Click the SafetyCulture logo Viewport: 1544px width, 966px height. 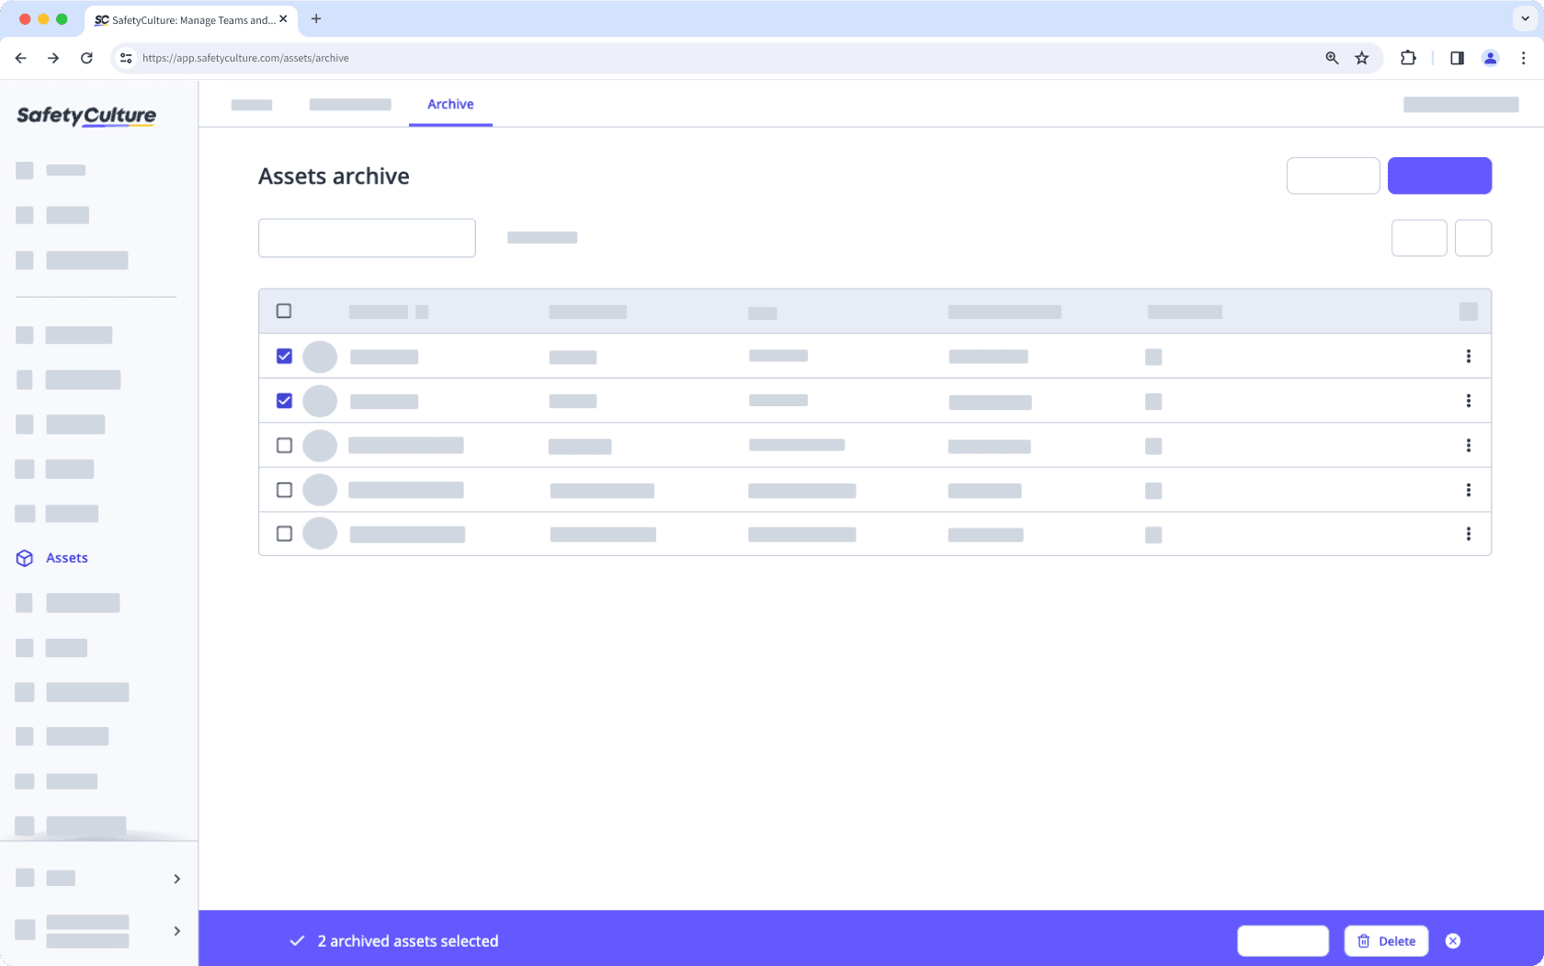click(85, 116)
